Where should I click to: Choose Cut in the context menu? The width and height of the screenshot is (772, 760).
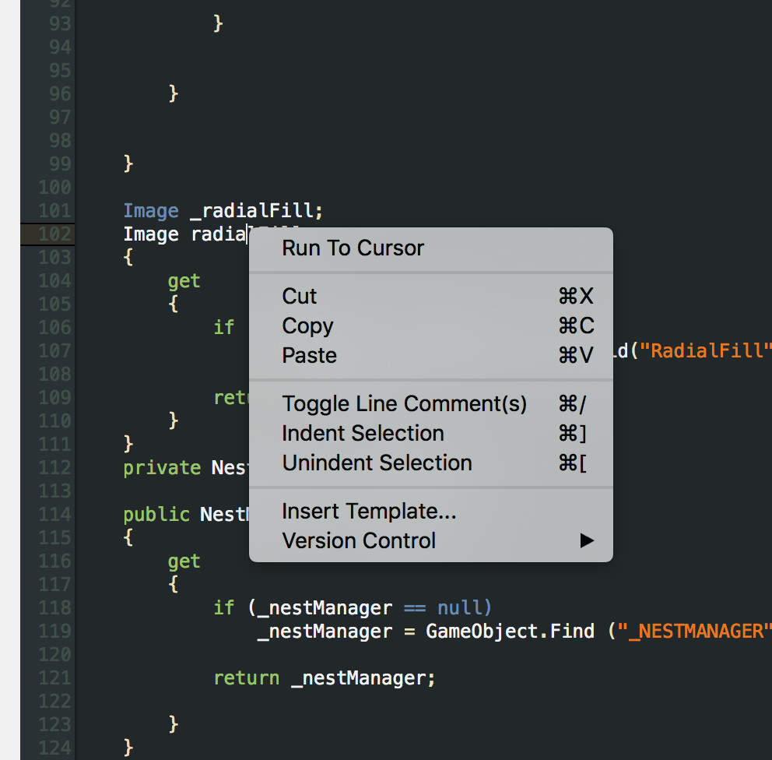tap(299, 296)
